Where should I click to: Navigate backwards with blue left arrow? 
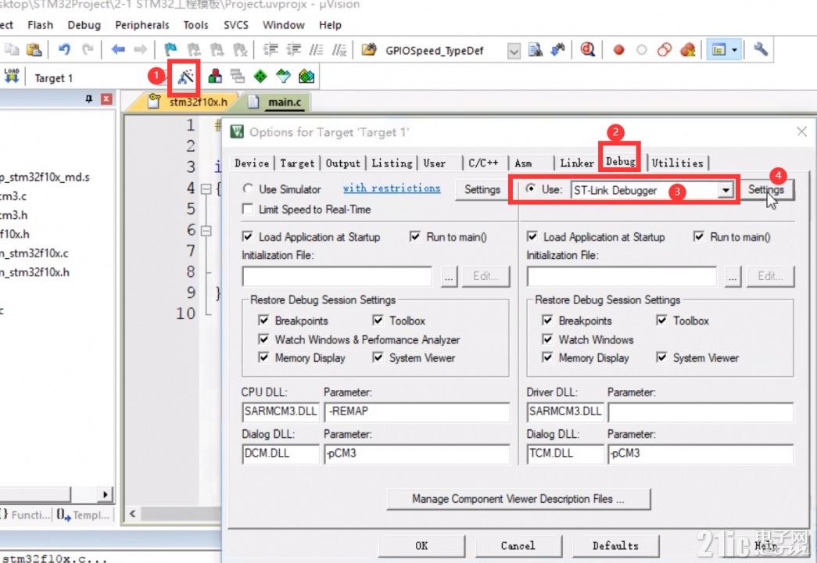point(118,50)
